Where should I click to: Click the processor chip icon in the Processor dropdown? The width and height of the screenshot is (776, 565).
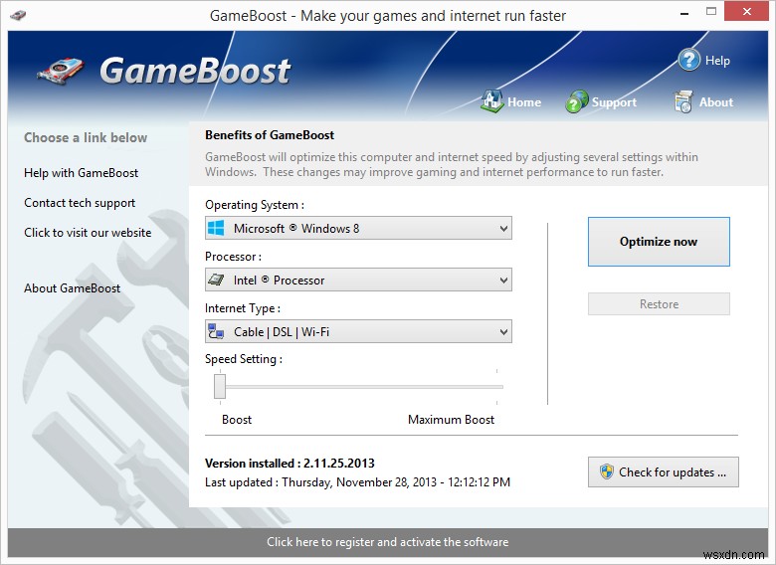(x=216, y=280)
